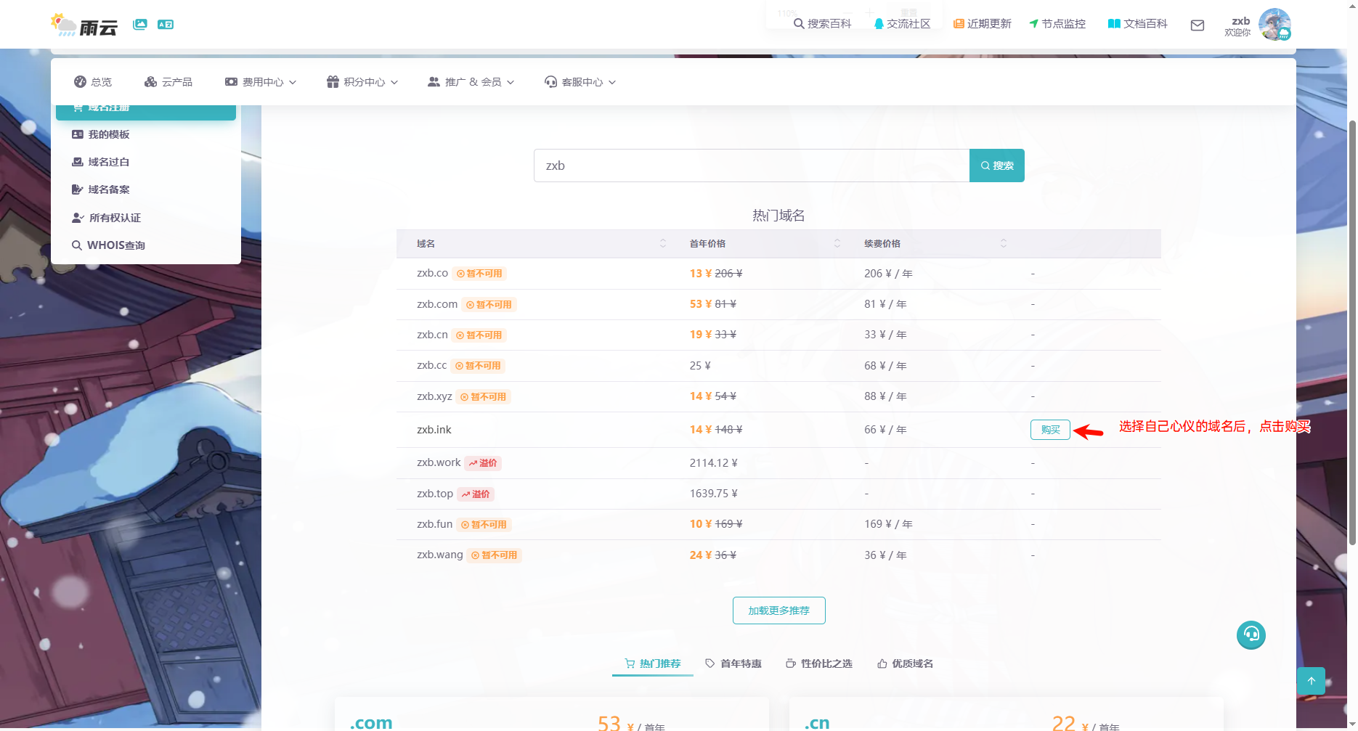Click the page vertical scrollbar
This screenshot has width=1358, height=731.
pyautogui.click(x=1351, y=327)
